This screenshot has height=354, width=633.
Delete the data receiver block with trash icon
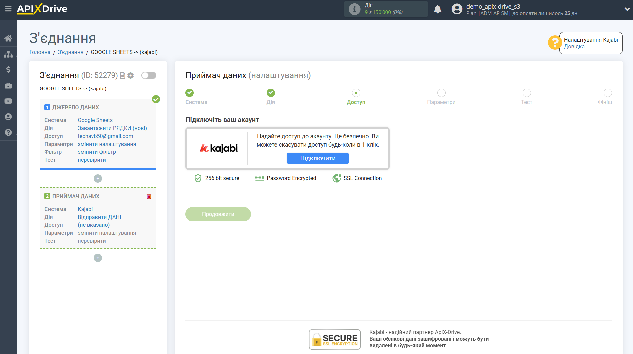pyautogui.click(x=149, y=196)
